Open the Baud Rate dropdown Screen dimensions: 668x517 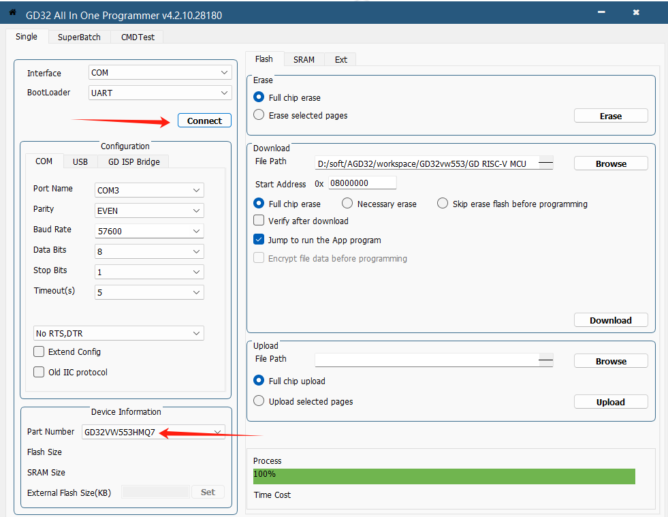coord(149,231)
